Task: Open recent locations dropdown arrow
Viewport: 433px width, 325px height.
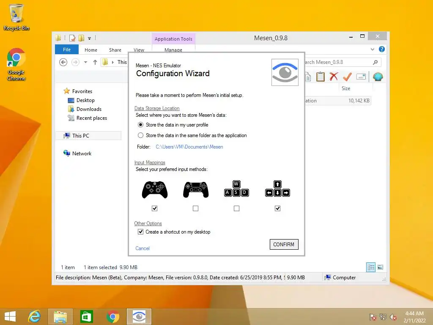Action: pyautogui.click(x=85, y=62)
